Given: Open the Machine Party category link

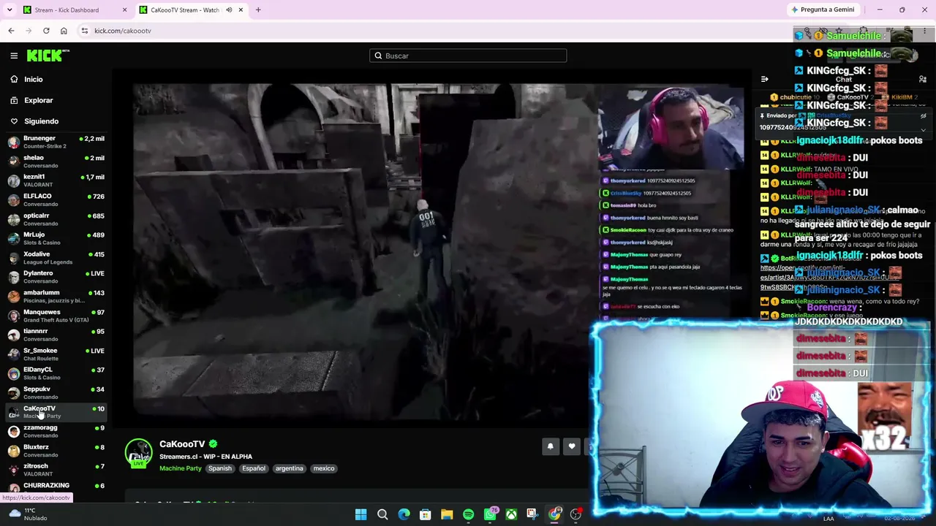Looking at the screenshot, I should (181, 468).
